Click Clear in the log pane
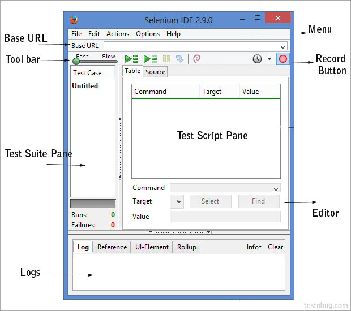 point(275,247)
